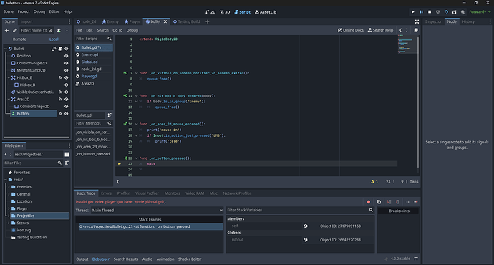Viewport: 494px width, 265px height.
Task: Toggle visibility of the Position node
Action: [x=66, y=56]
